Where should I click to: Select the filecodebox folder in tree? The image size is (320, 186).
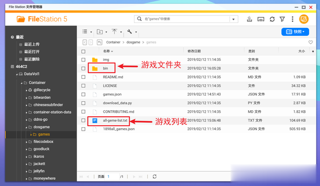click(43, 142)
